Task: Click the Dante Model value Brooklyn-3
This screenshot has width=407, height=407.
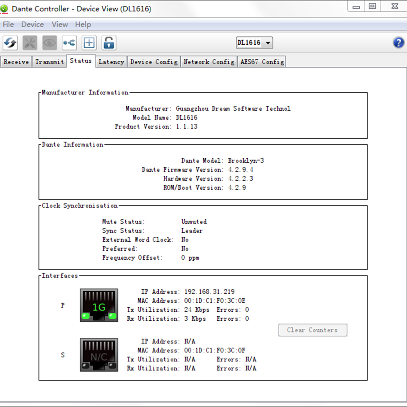Action: [246, 161]
